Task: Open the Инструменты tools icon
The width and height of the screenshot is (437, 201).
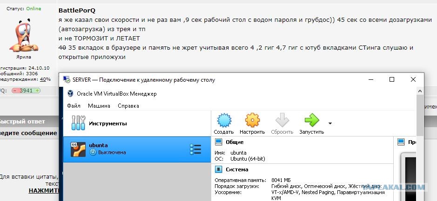Action: tap(78, 123)
